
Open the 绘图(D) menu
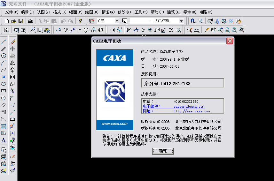[92, 12]
